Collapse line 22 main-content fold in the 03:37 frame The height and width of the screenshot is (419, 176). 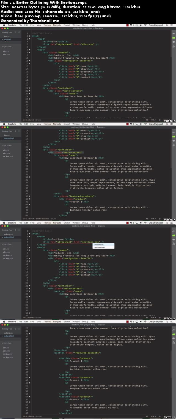[30, 153]
